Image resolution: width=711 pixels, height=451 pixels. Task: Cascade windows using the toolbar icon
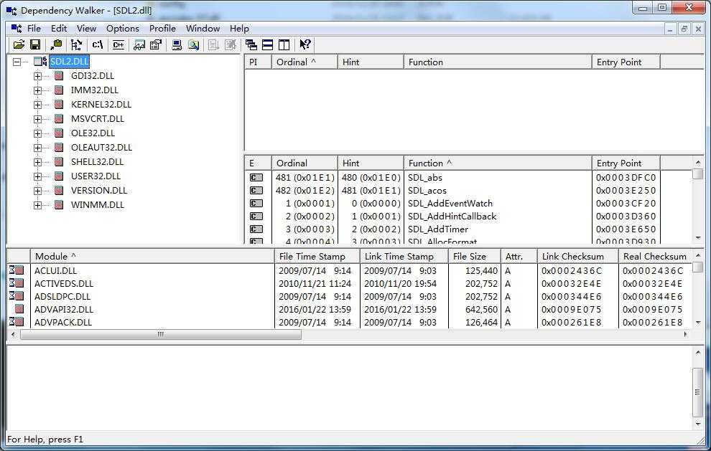point(251,44)
